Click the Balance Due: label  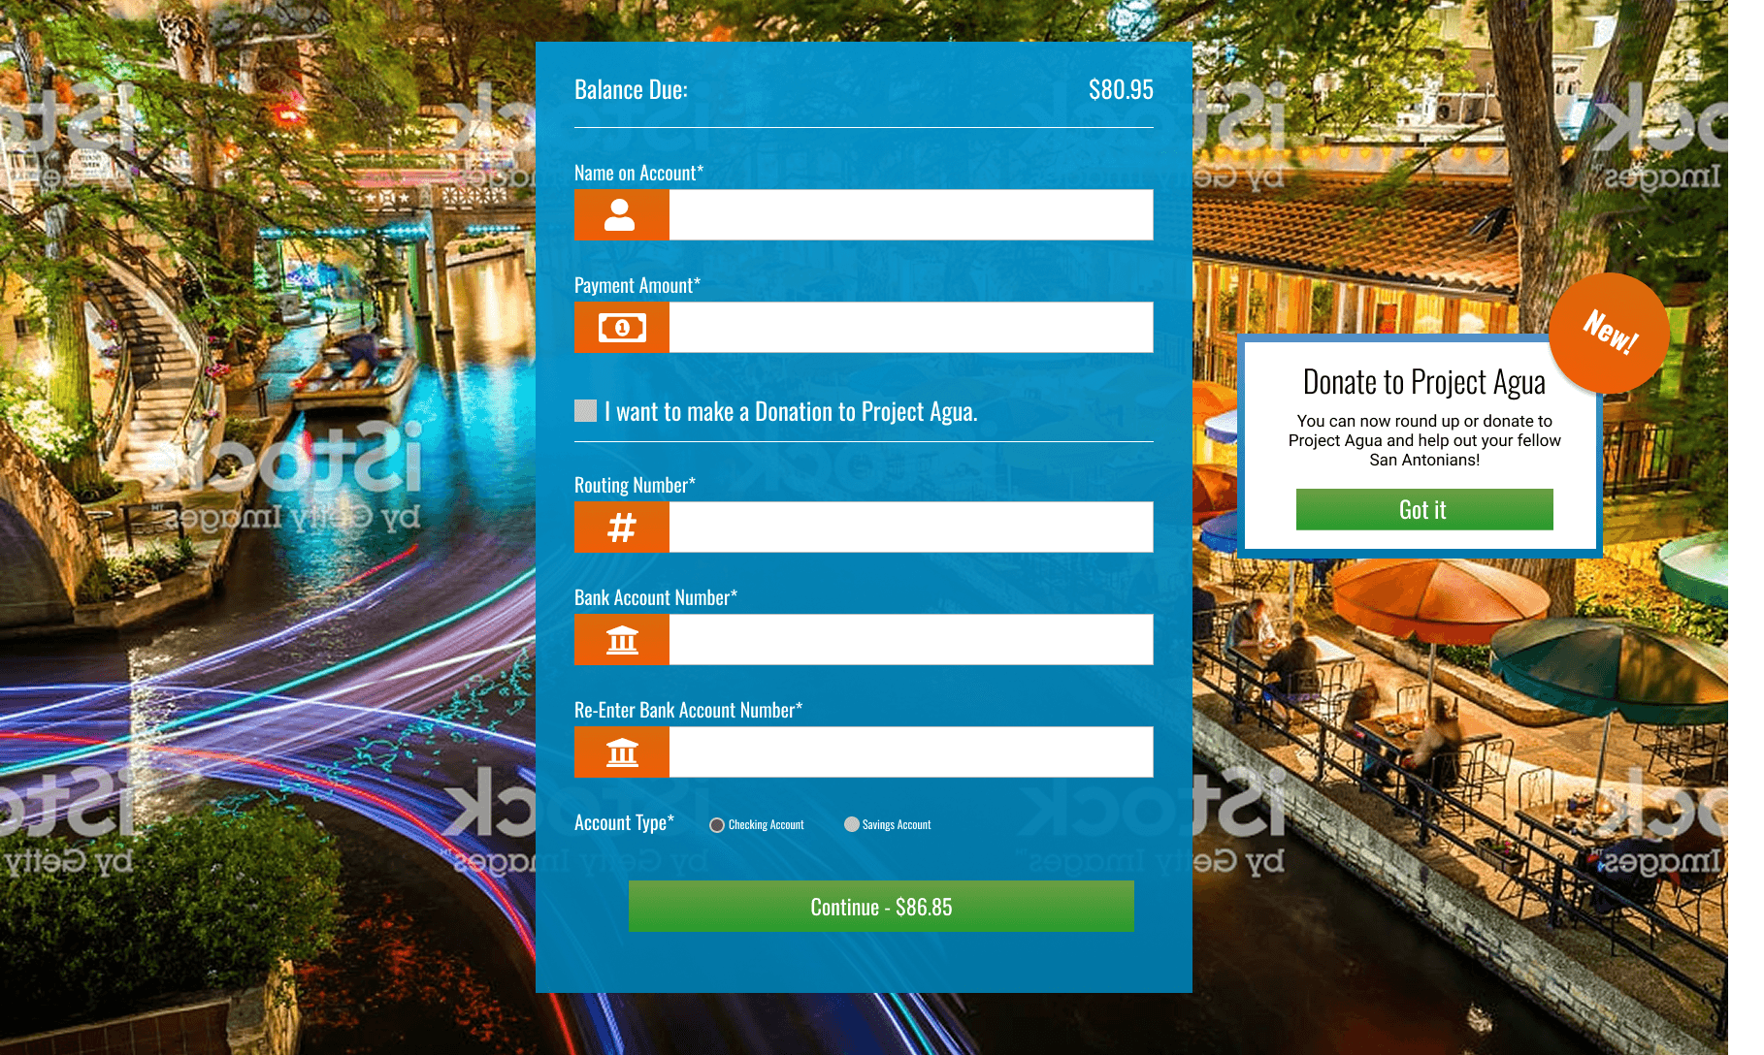coord(631,90)
